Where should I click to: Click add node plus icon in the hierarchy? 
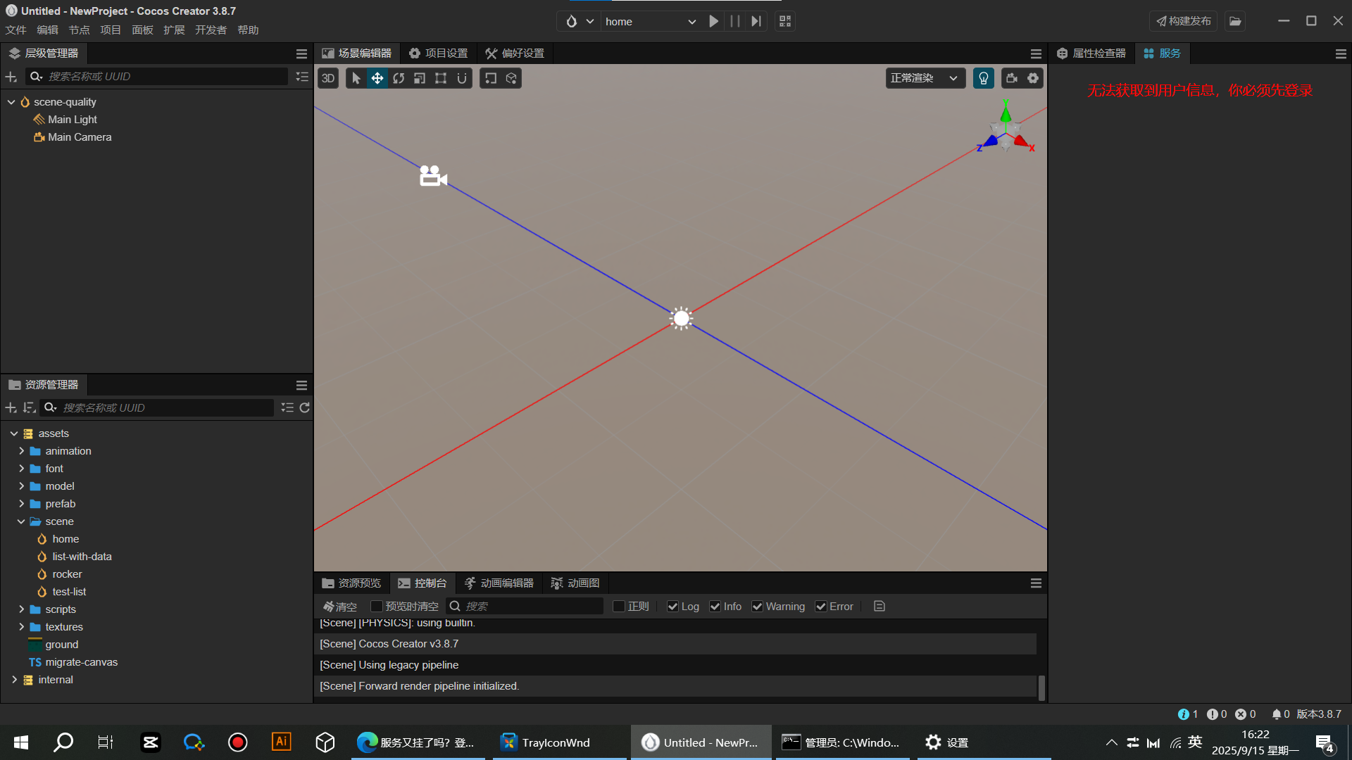click(11, 77)
